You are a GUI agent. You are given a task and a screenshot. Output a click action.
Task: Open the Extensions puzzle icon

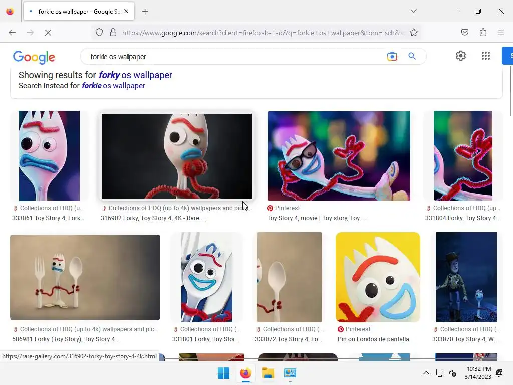point(483,33)
